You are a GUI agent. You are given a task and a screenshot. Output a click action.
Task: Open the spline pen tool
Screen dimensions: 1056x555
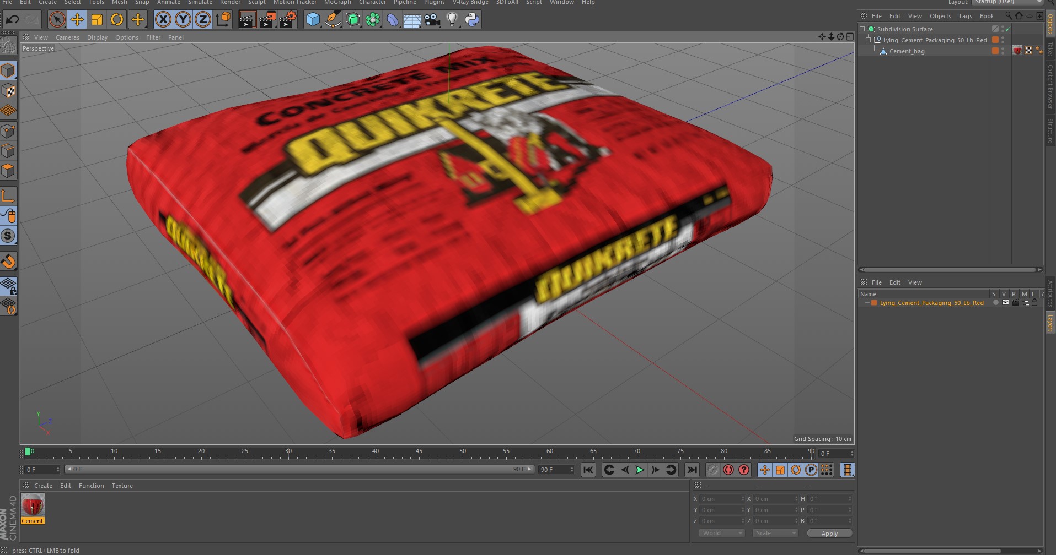333,20
